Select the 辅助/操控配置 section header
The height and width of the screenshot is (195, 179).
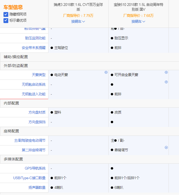[16, 57]
